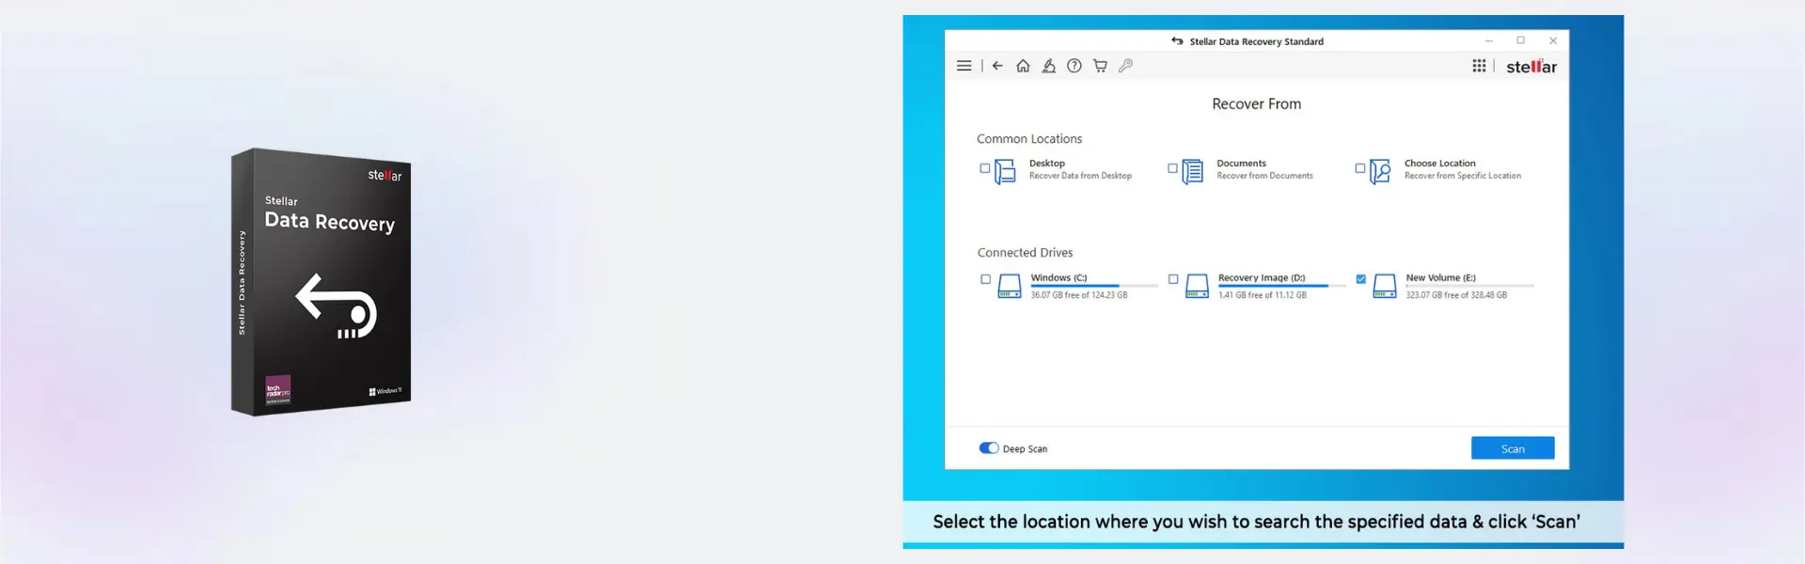This screenshot has width=1805, height=564.
Task: Open the Help question mark icon
Action: 1074,66
